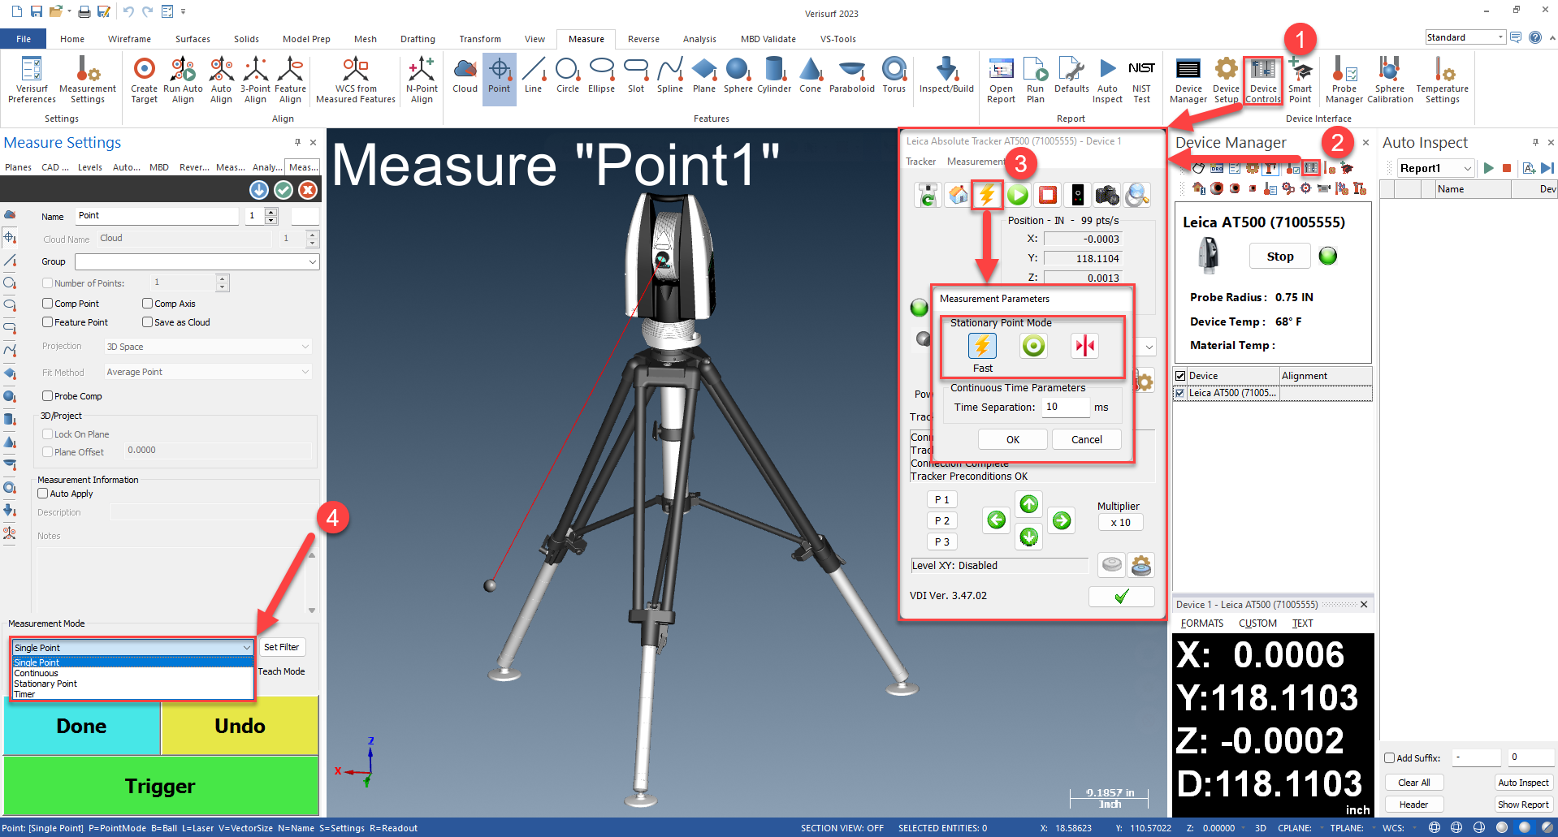Select the Torus feature tool
This screenshot has width=1558, height=837.
point(894,76)
